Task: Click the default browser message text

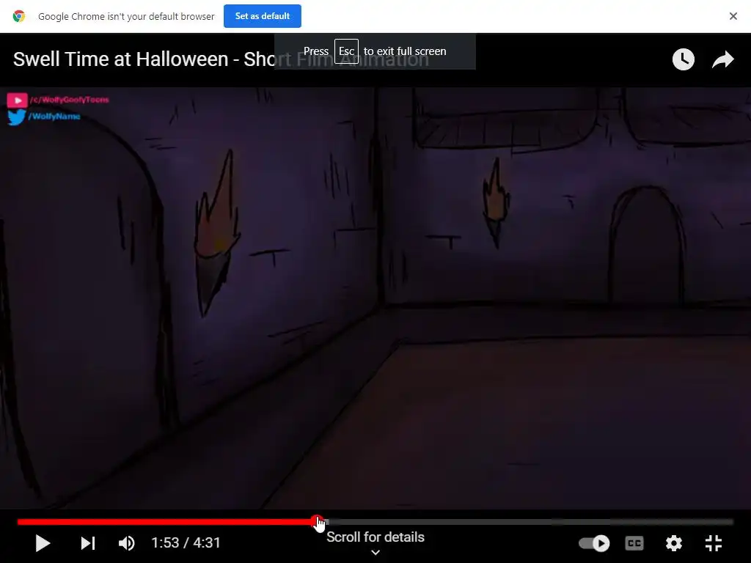Action: tap(126, 16)
